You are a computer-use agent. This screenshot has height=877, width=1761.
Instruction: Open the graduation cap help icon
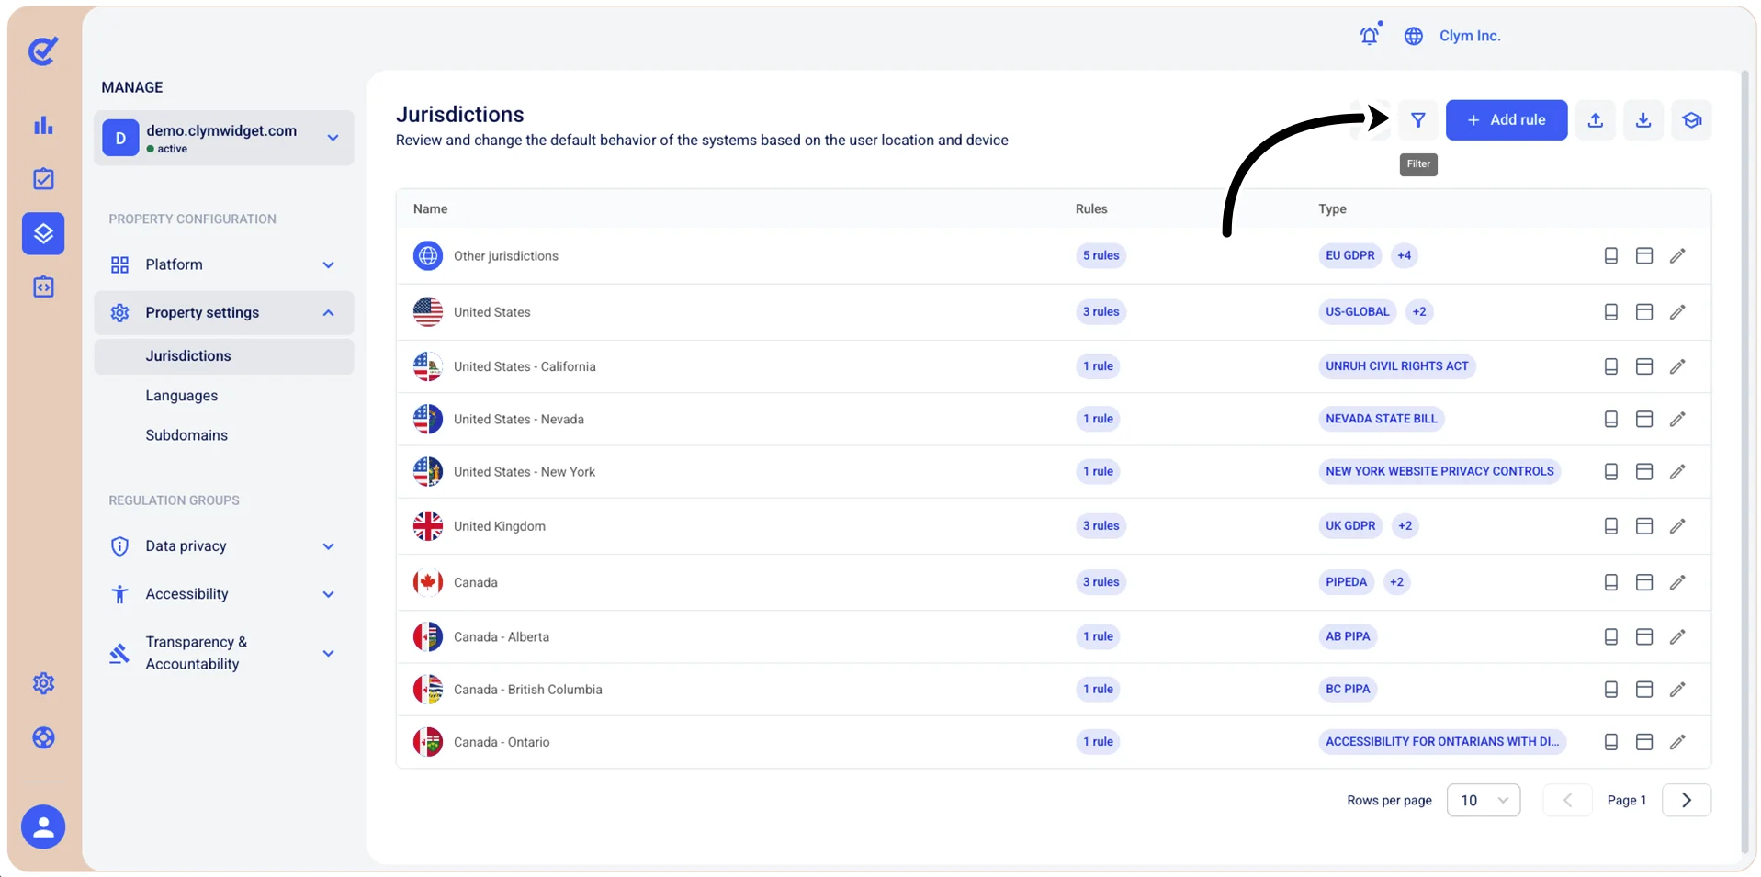point(1691,120)
